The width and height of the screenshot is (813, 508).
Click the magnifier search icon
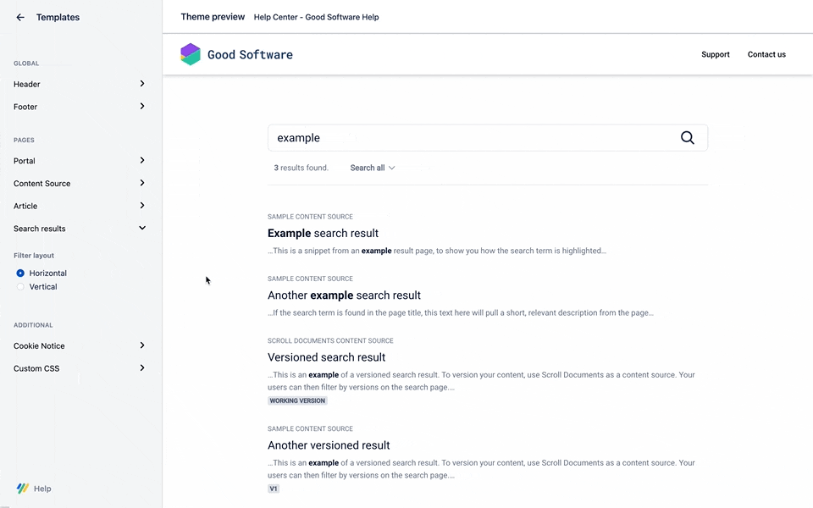687,138
